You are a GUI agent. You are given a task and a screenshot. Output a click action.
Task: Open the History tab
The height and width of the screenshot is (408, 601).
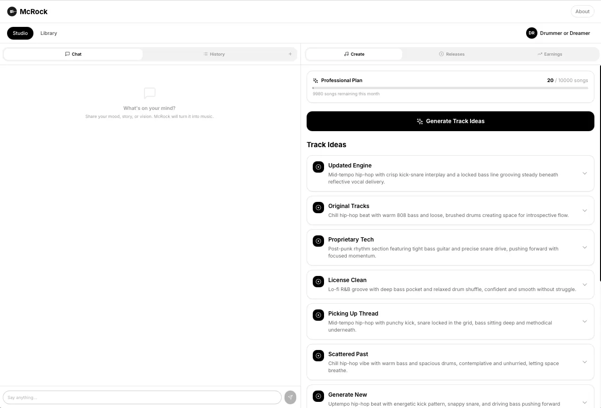tap(214, 54)
